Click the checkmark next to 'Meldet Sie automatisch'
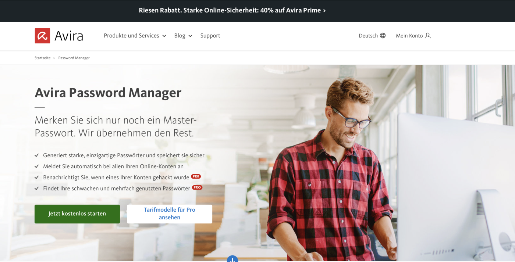 (x=37, y=166)
